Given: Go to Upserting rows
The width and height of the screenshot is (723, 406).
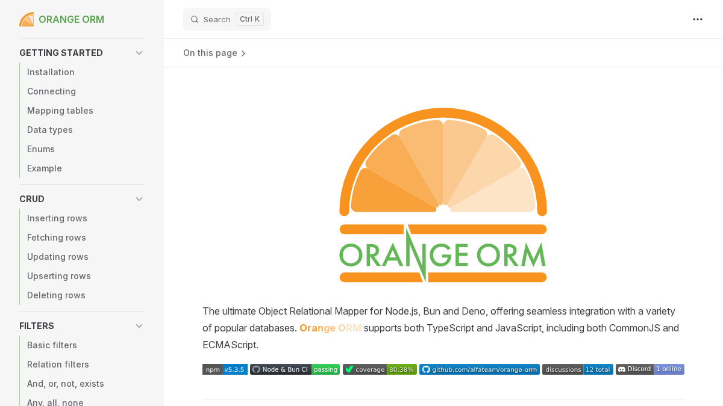Looking at the screenshot, I should click(x=59, y=276).
